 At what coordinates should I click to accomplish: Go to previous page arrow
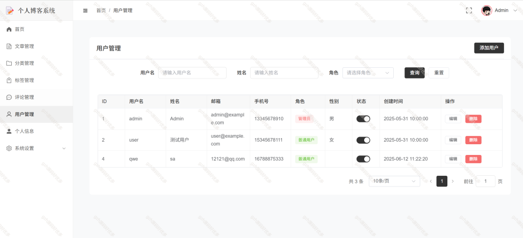(x=431, y=181)
